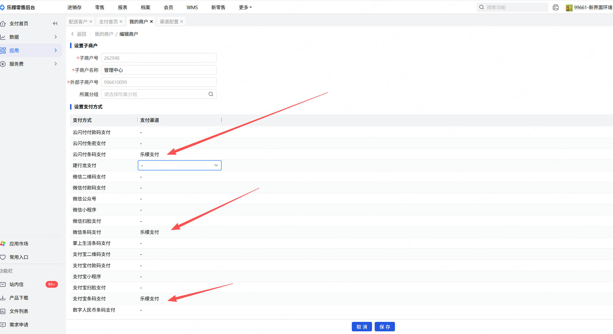The height and width of the screenshot is (334, 613).
Task: Click the search icon in 所属分组 field
Action: [211, 94]
